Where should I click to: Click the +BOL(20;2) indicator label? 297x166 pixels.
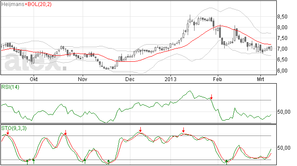(x=38, y=4)
